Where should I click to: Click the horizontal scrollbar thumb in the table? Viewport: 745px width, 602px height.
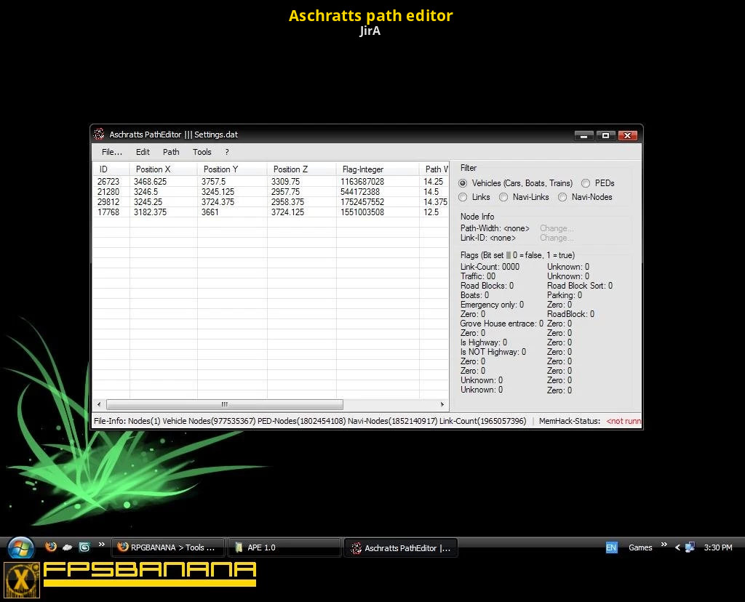point(224,404)
